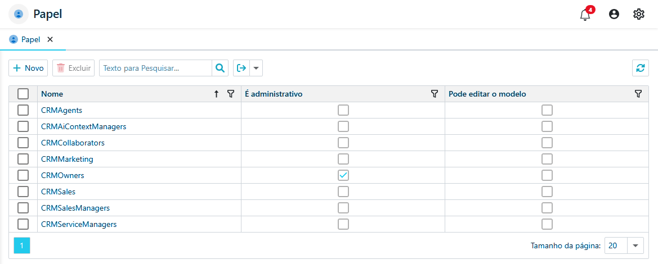Open the settings gear icon
Viewport: 658px width, 264px height.
point(639,14)
